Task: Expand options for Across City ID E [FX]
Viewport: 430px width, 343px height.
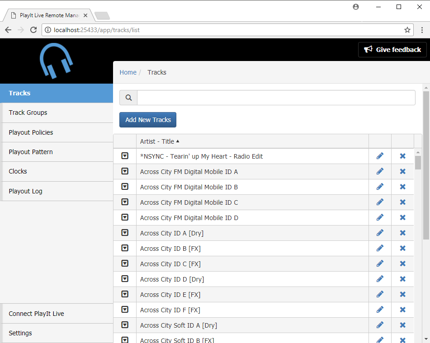Action: [x=125, y=294]
